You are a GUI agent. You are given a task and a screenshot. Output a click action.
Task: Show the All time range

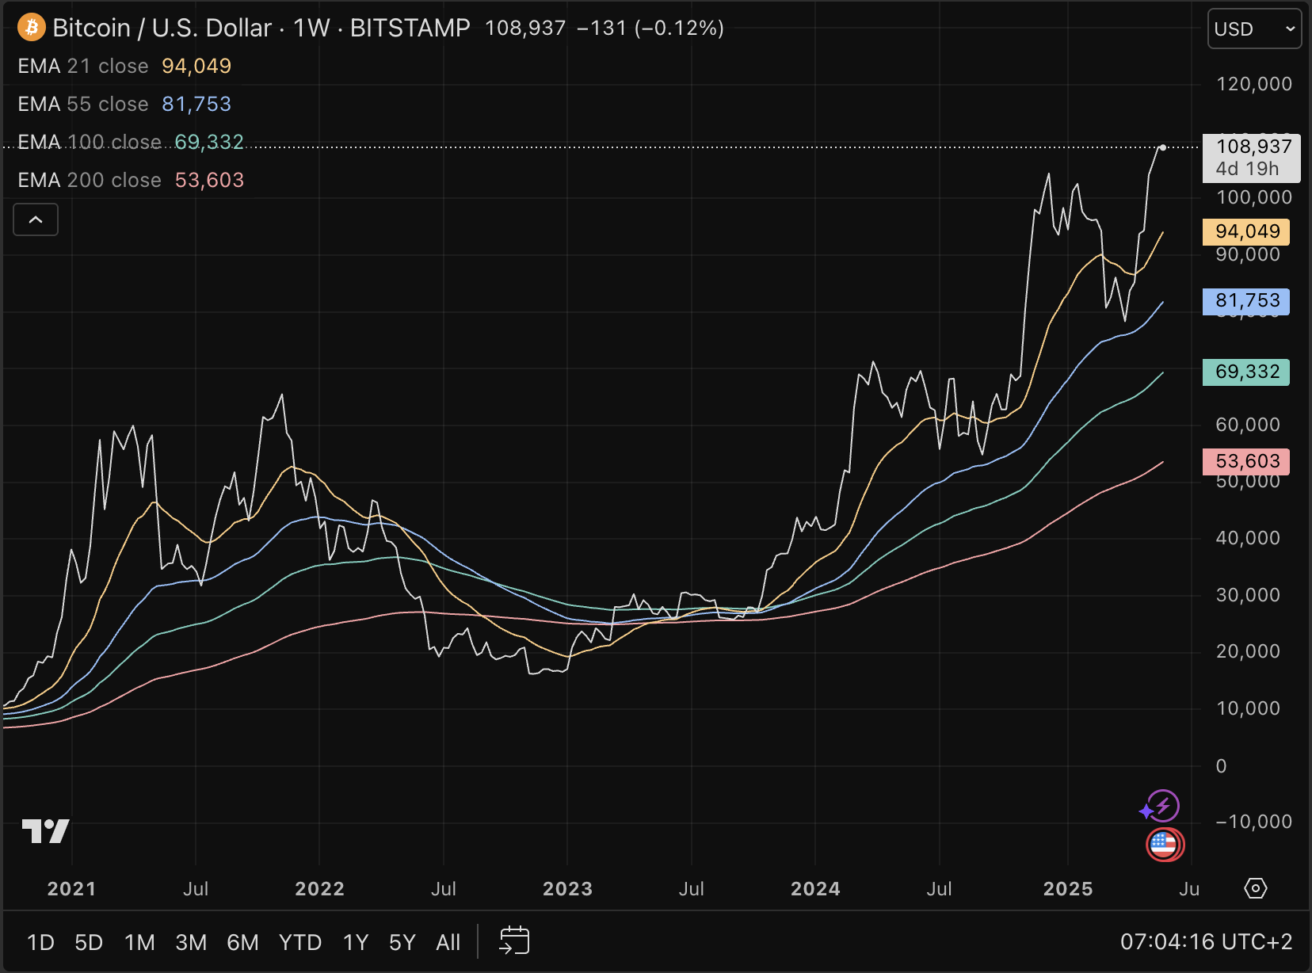coord(448,942)
